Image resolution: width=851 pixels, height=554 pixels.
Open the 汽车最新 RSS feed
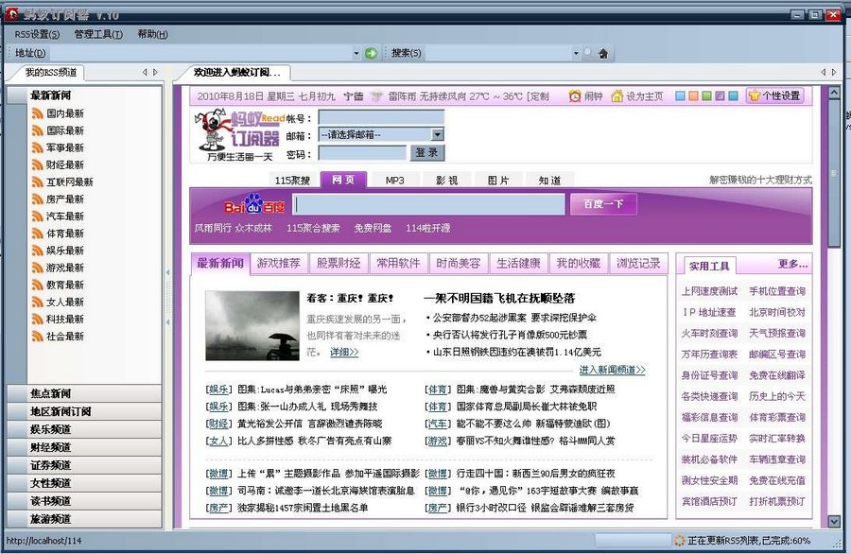tap(58, 216)
